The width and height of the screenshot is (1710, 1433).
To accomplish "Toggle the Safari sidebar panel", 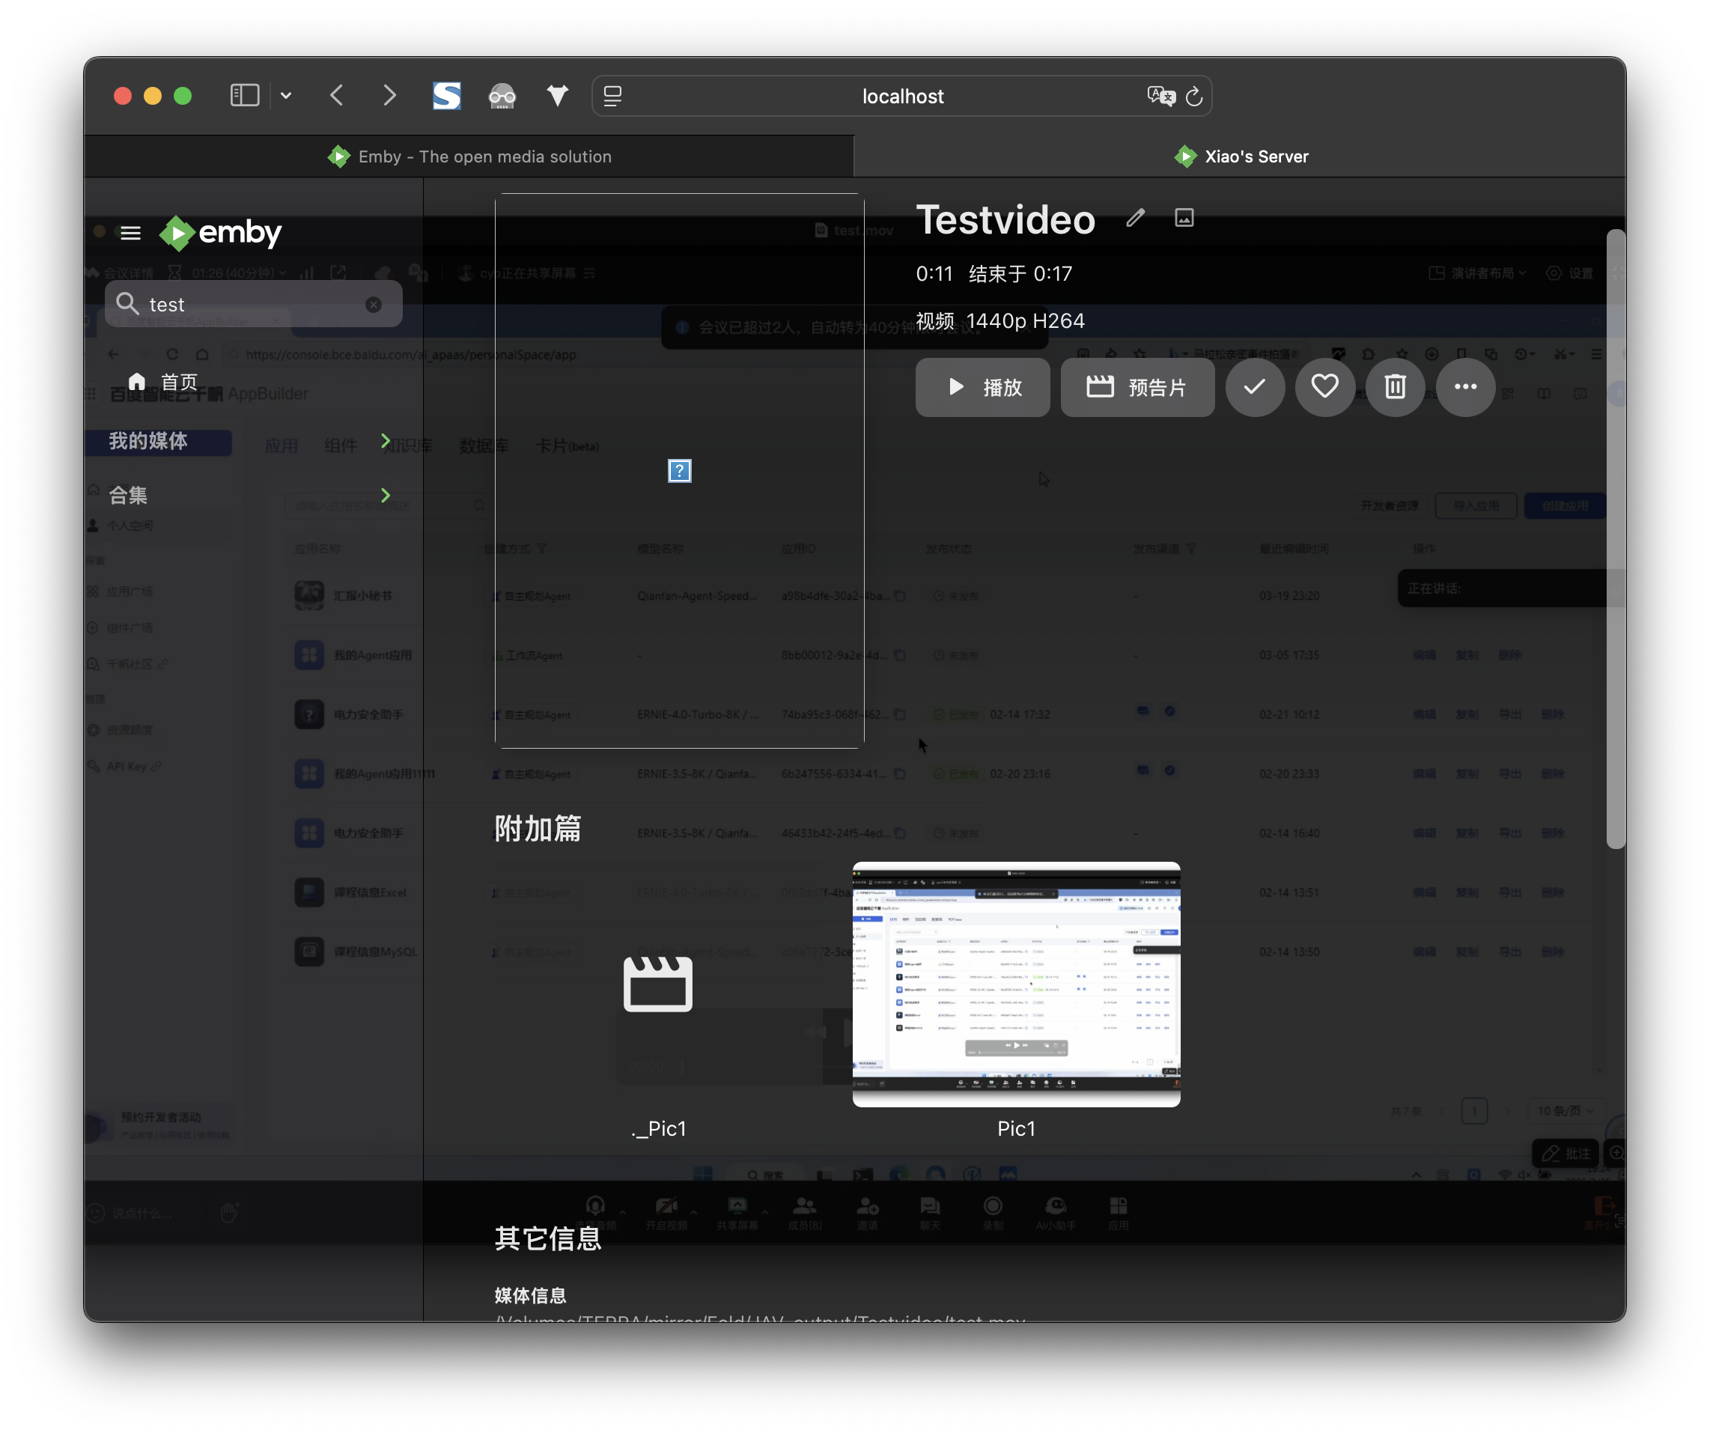I will pos(244,95).
